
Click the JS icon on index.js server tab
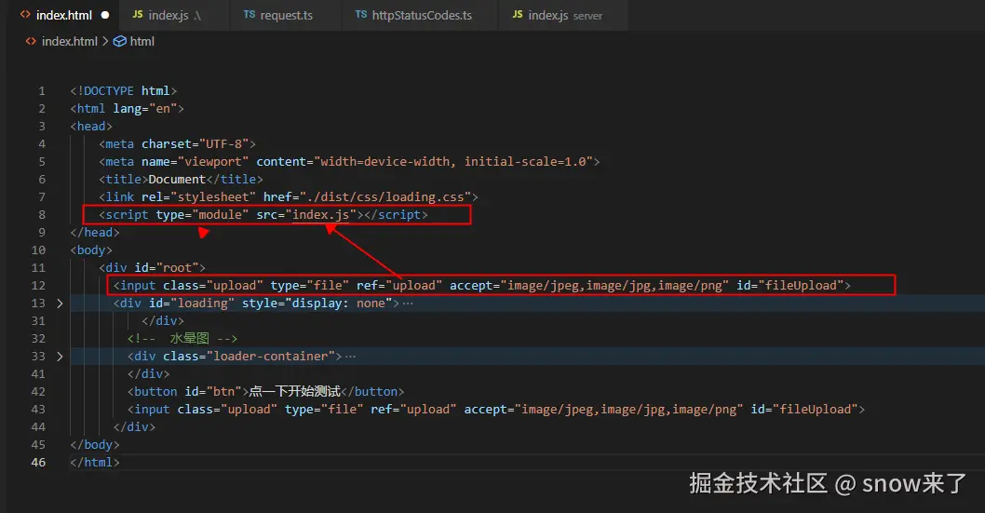517,15
